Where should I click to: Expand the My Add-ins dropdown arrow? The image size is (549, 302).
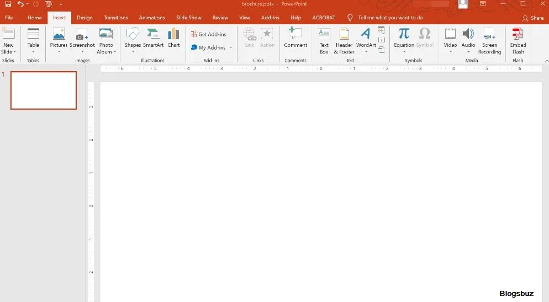coord(231,48)
